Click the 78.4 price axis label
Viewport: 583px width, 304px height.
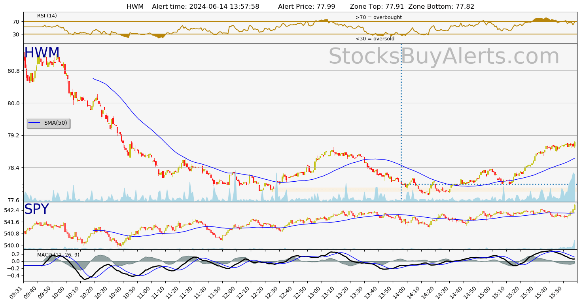click(x=13, y=168)
